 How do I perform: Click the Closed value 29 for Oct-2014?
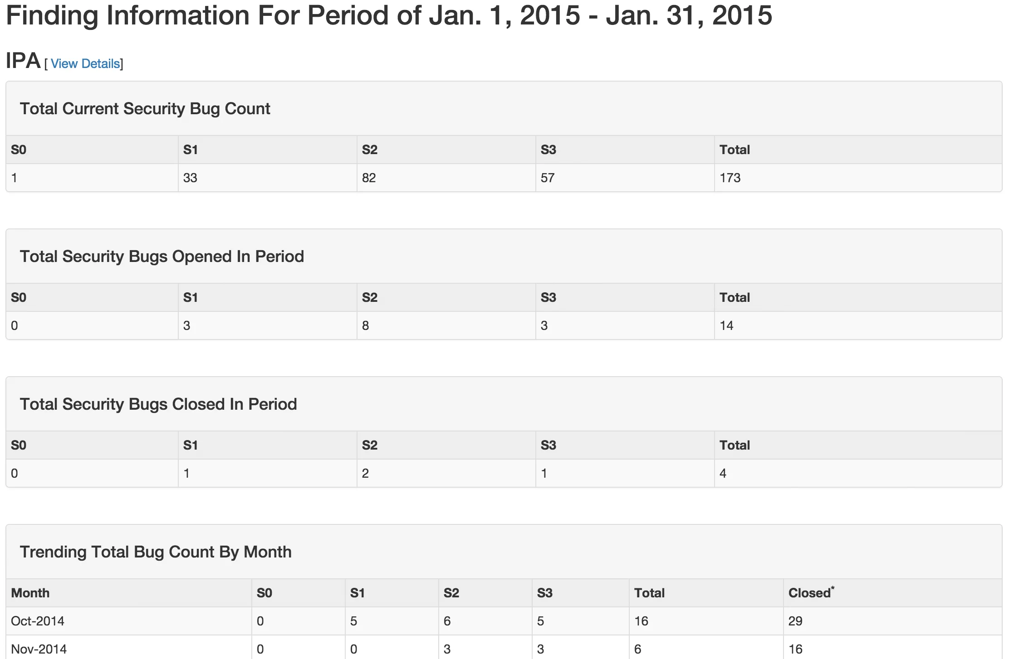795,621
